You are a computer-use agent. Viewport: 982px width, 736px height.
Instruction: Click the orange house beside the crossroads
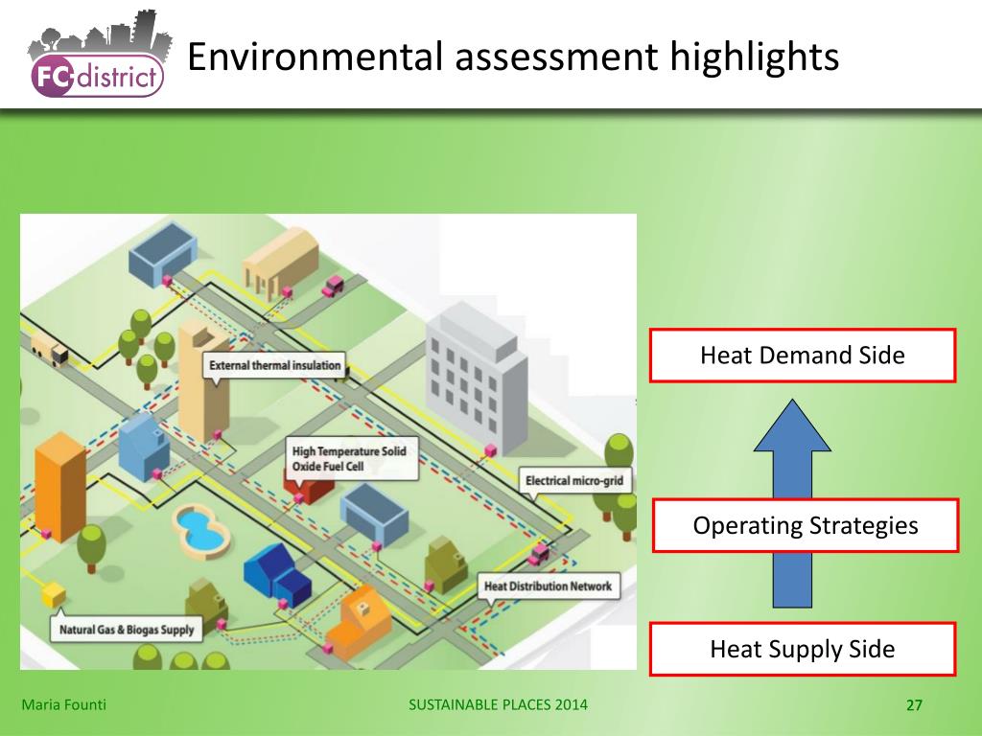tap(360, 621)
